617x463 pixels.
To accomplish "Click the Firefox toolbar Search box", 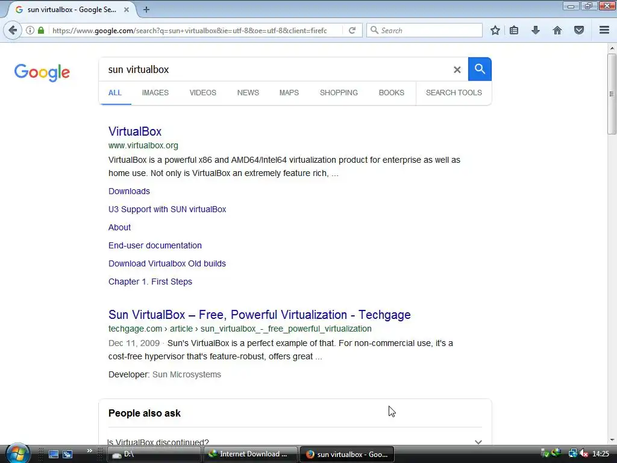I will pyautogui.click(x=424, y=30).
